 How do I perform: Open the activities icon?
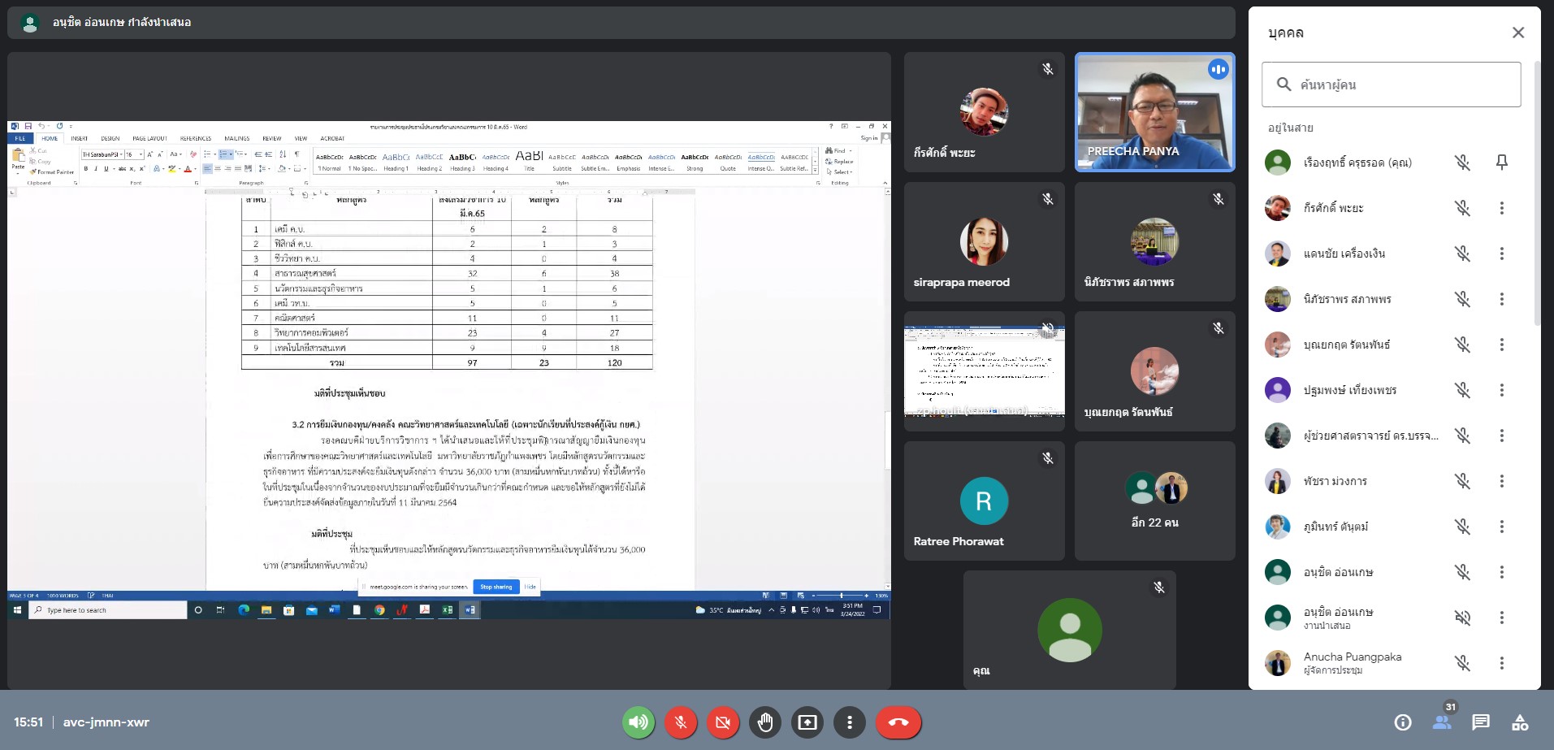point(1519,722)
